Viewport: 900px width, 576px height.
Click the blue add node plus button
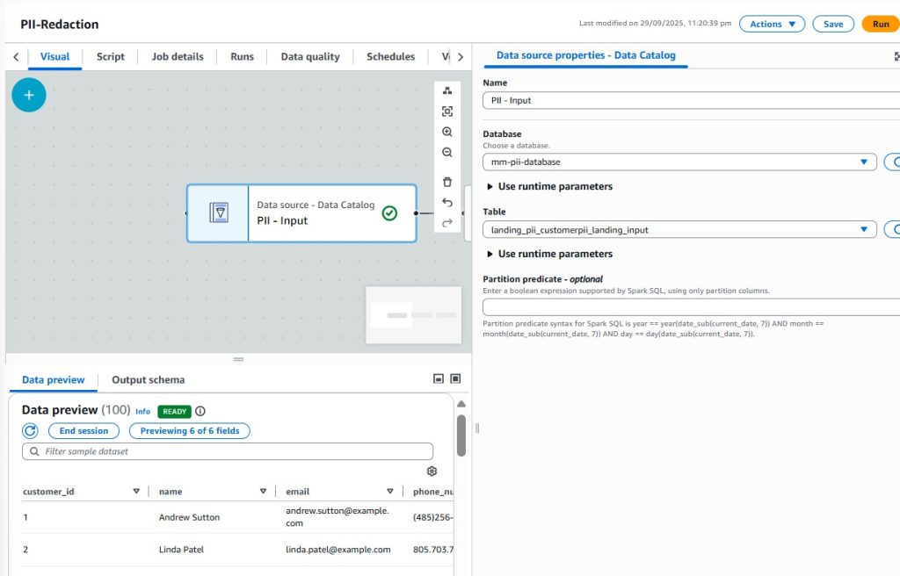coord(29,95)
